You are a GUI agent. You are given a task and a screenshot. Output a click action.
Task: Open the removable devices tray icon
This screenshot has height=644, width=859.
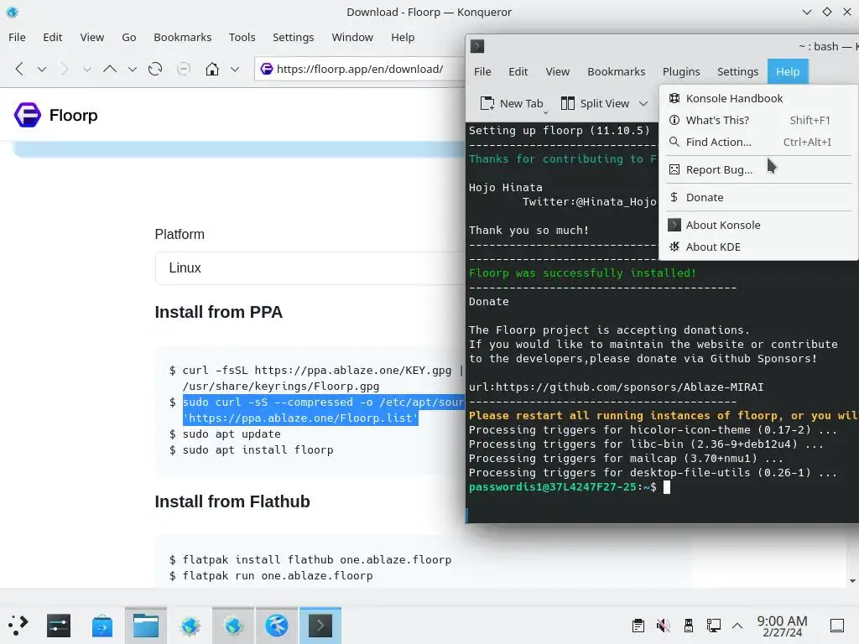(x=688, y=626)
